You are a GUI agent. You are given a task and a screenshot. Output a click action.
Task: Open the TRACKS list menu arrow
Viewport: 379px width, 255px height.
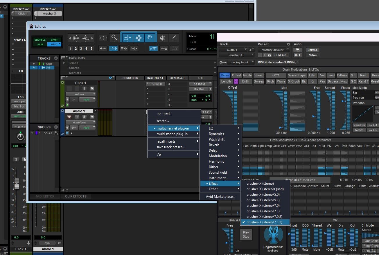56,58
